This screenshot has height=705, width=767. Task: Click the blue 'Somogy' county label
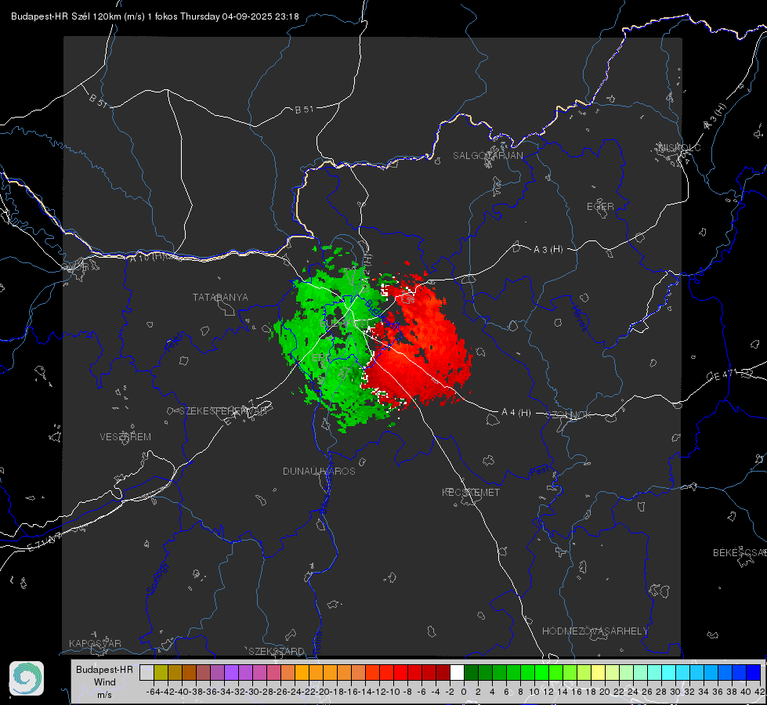tap(157, 578)
